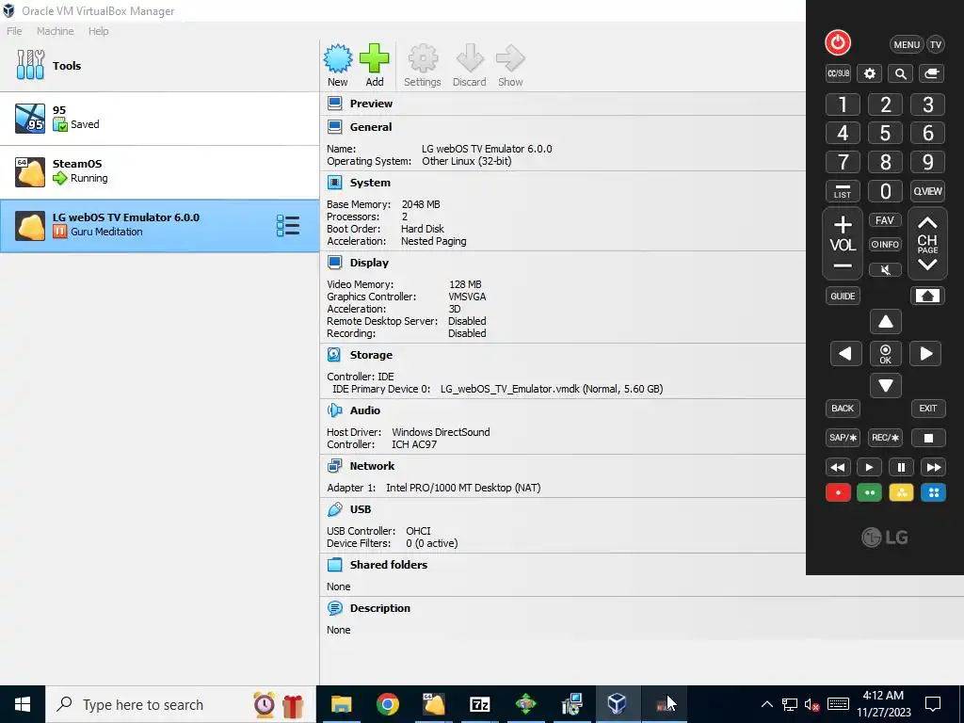The height and width of the screenshot is (723, 964).
Task: Click the green color button on remote
Action: click(869, 492)
